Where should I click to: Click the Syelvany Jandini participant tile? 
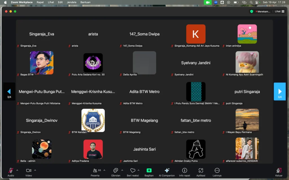coord(196,63)
